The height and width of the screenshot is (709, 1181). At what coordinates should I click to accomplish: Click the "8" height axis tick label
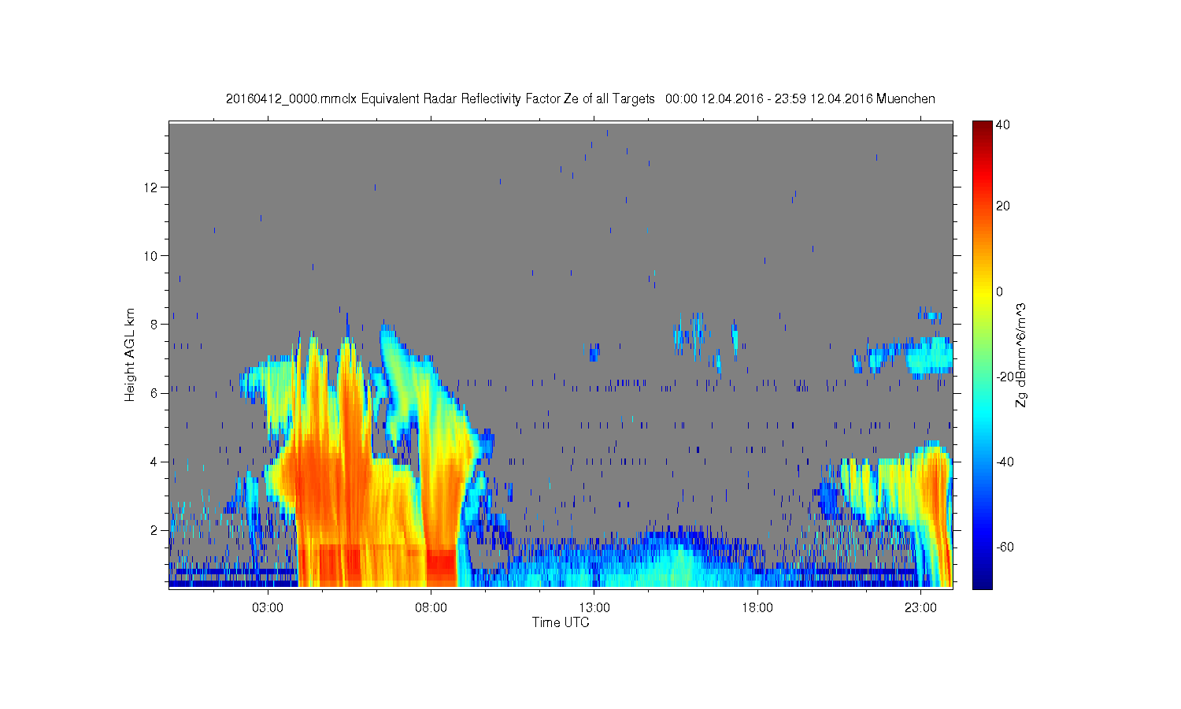coord(155,325)
